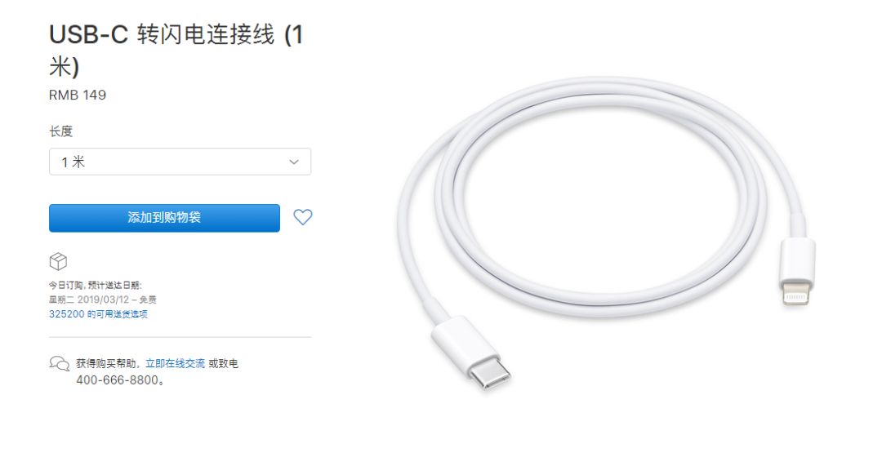Click the heart favorite icon
Screen dimensions: 882x475
pyautogui.click(x=303, y=217)
